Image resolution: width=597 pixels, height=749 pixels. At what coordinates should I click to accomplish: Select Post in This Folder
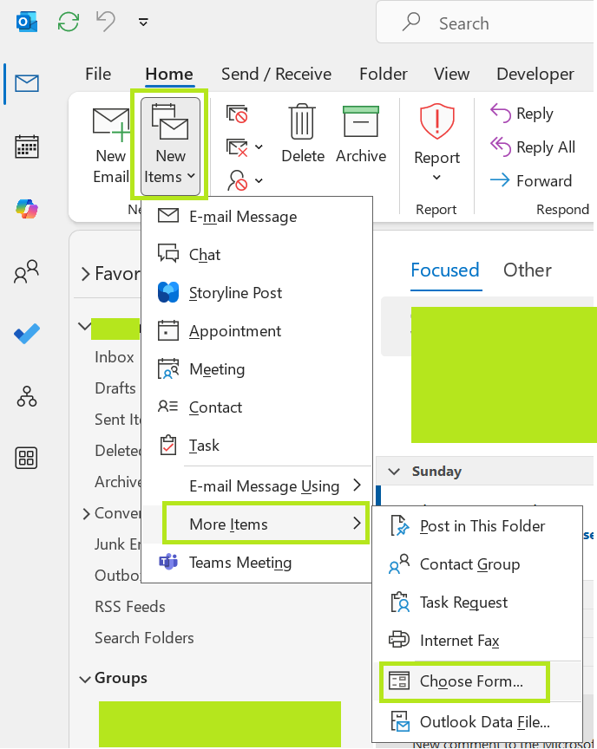(x=477, y=526)
